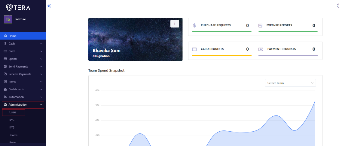Click the 4.0k axis label
This screenshot has width=339, height=146.
[x=97, y=120]
